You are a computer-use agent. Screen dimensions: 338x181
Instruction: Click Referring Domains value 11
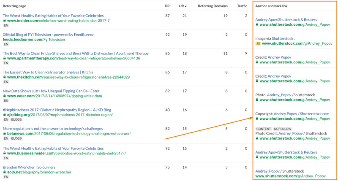(225, 54)
